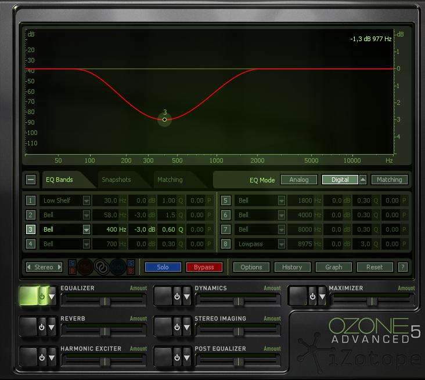This screenshot has height=380, width=425.
Task: Open band 7 Bell filter type dropdown
Action: pyautogui.click(x=282, y=229)
